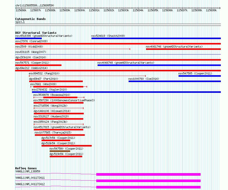The height and width of the screenshot is (190, 228).
Task: Click the 115692k ruler tick label
Action: [x=109, y=10]
